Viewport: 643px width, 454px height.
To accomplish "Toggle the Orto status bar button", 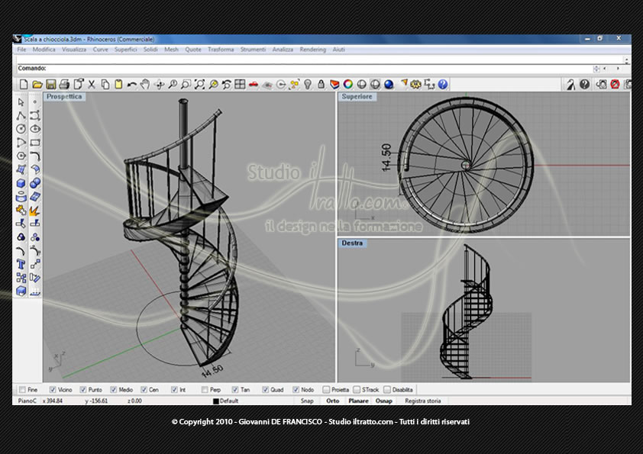I will [332, 401].
